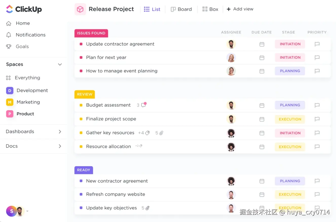Open the Product space
Screen dimensions: 336x222
coord(25,114)
